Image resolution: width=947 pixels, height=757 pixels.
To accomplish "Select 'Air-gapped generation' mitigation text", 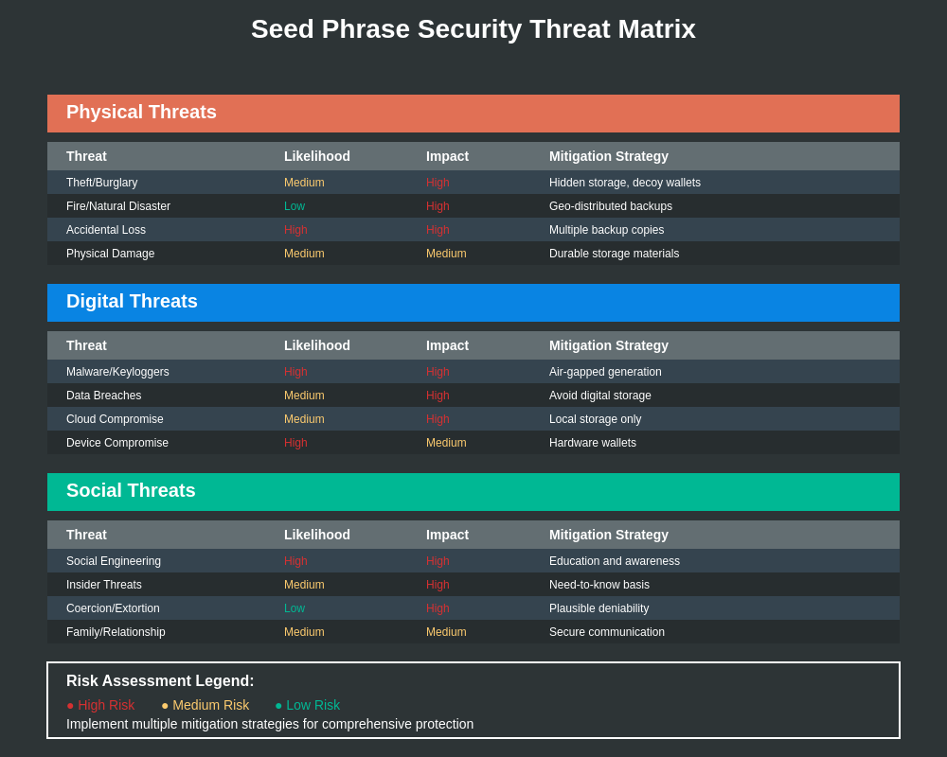I will (605, 372).
